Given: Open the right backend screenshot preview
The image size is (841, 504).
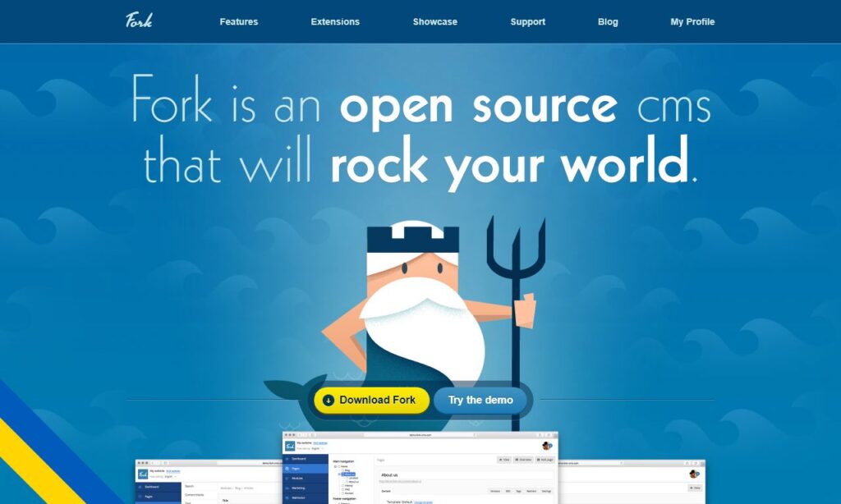Looking at the screenshot, I should (x=632, y=482).
